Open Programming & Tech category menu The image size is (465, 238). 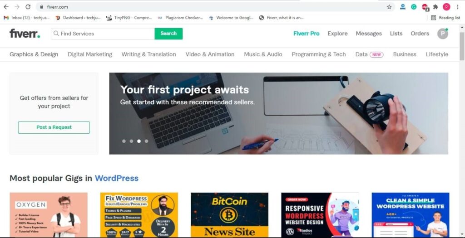point(319,54)
